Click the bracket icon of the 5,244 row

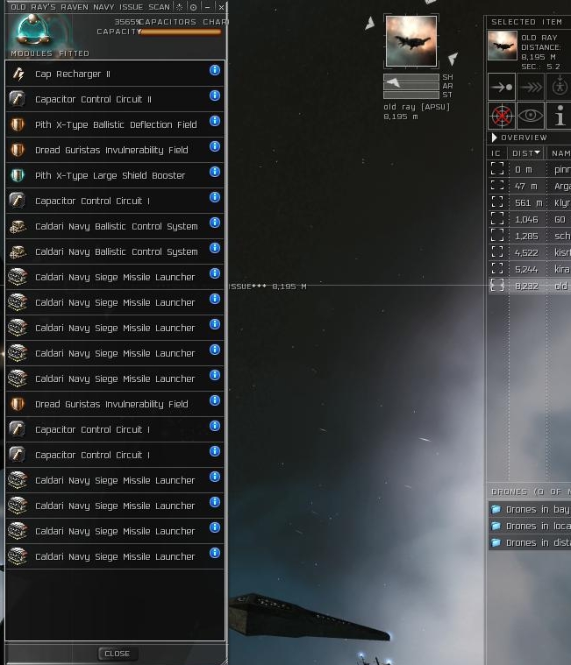click(497, 269)
